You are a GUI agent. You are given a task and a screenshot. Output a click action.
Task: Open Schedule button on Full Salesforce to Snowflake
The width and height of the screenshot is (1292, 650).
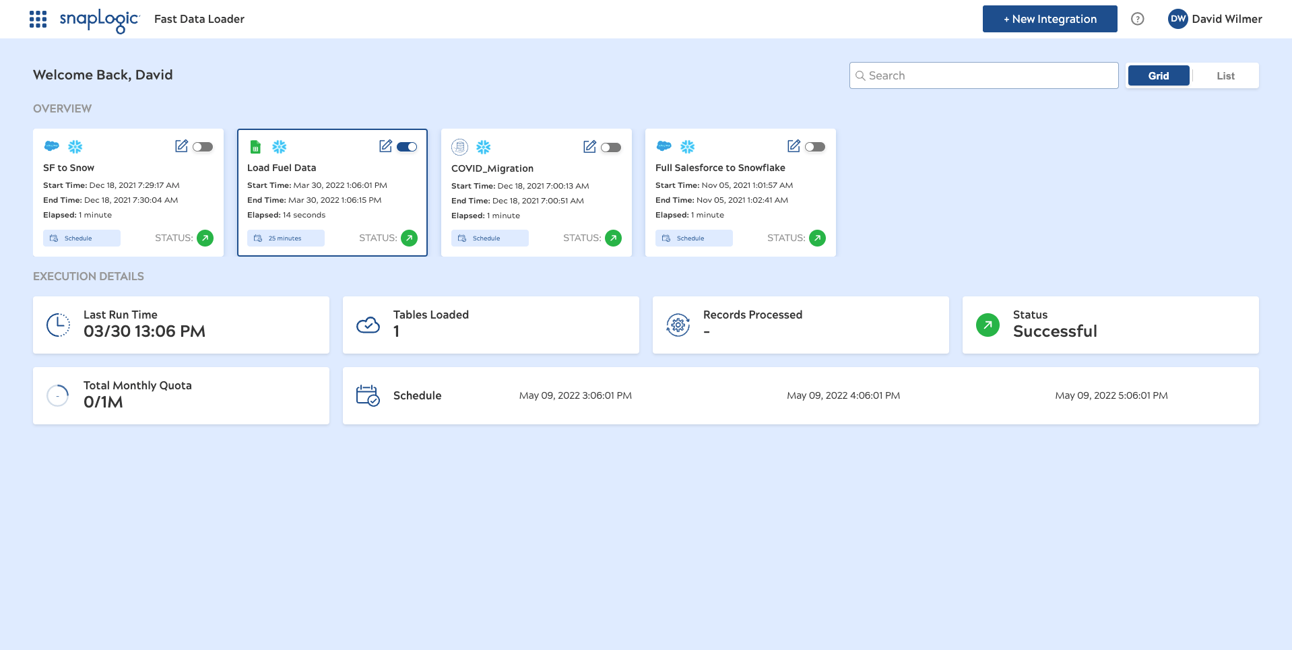(x=694, y=238)
